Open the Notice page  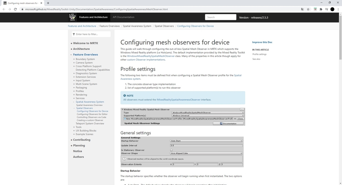tap(78, 151)
